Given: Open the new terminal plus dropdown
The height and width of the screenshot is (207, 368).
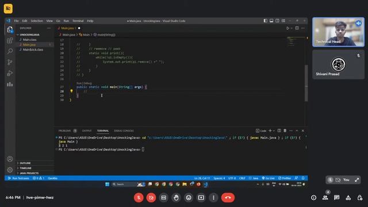Looking at the screenshot, I should [x=274, y=131].
